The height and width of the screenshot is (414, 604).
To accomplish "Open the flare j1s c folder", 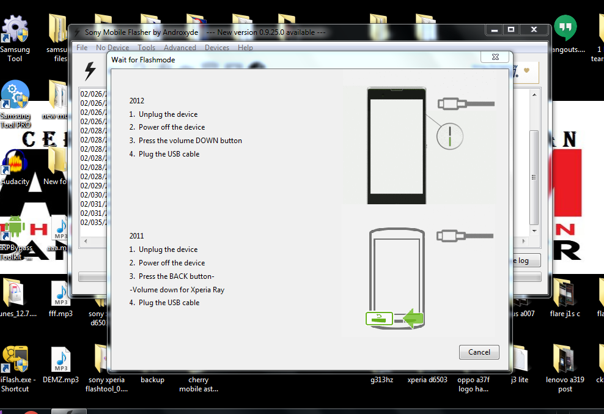I will (x=565, y=298).
